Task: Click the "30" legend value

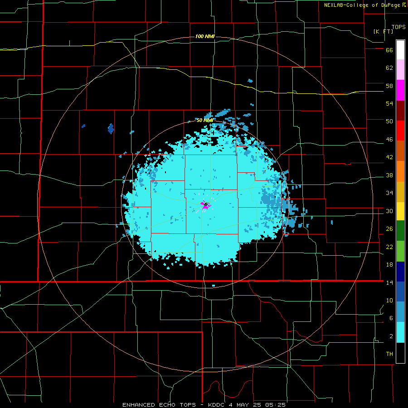Action: (x=389, y=211)
